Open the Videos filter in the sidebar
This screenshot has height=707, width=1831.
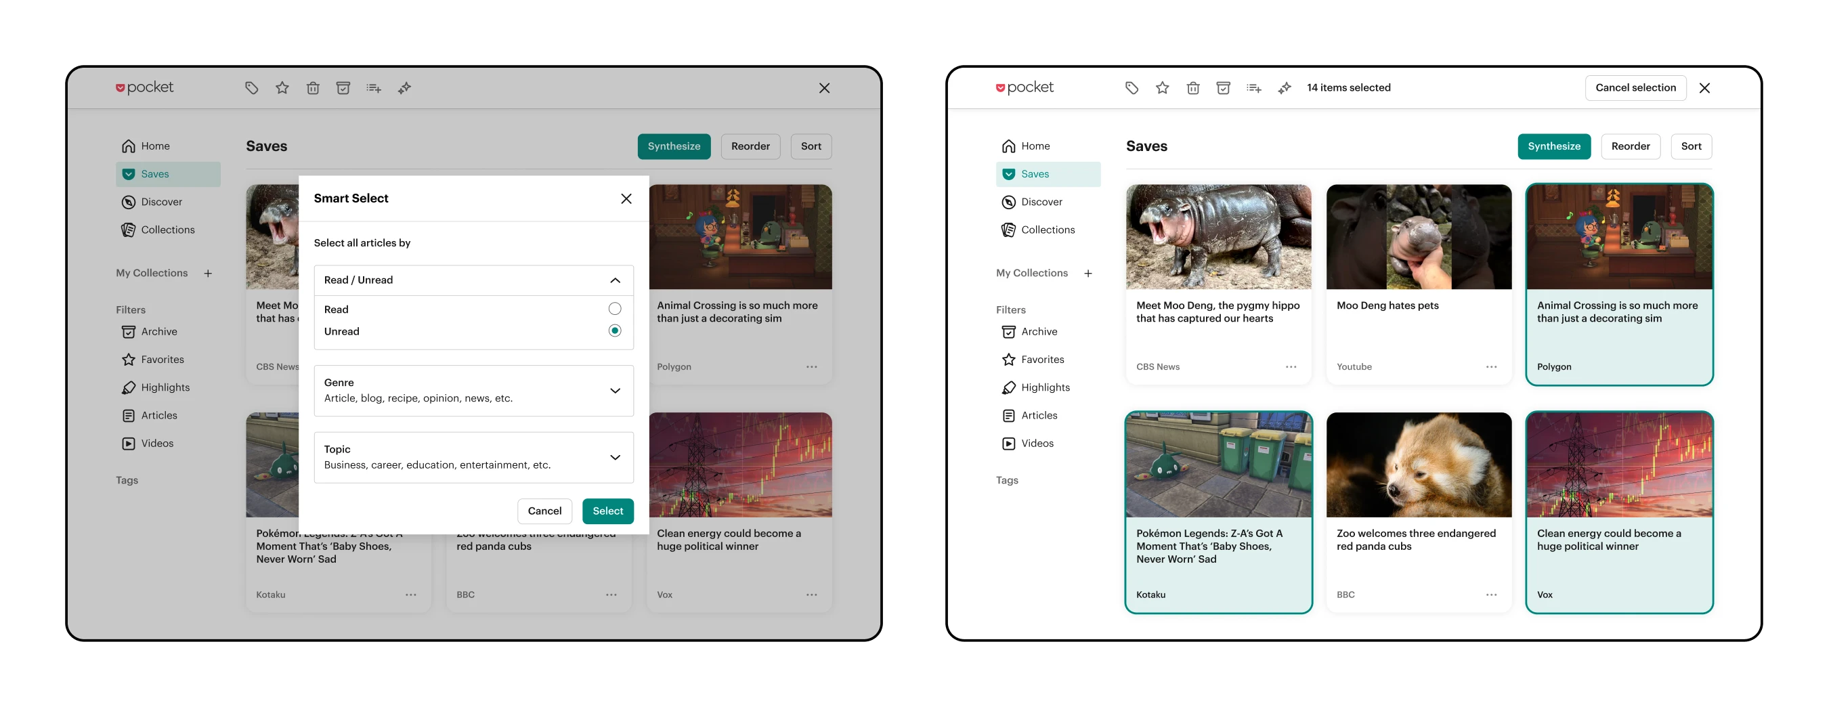pyautogui.click(x=1035, y=443)
